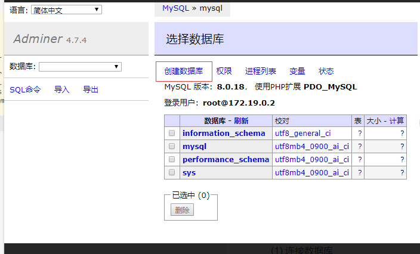Open the 进程列表 process list link
Screen dimensions: 420x254
pyautogui.click(x=260, y=71)
